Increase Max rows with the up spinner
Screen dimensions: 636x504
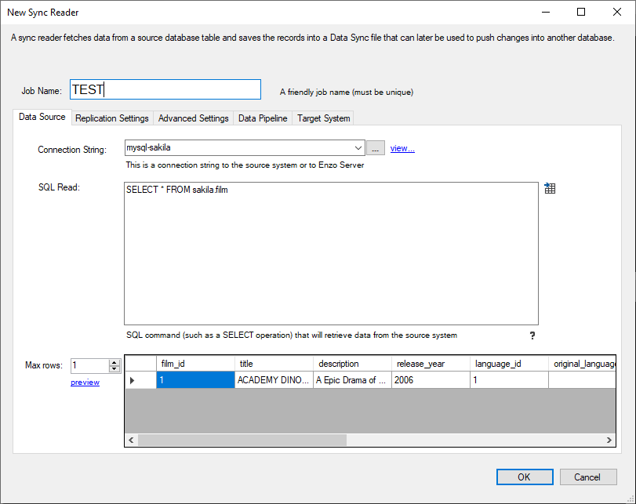[x=114, y=362]
